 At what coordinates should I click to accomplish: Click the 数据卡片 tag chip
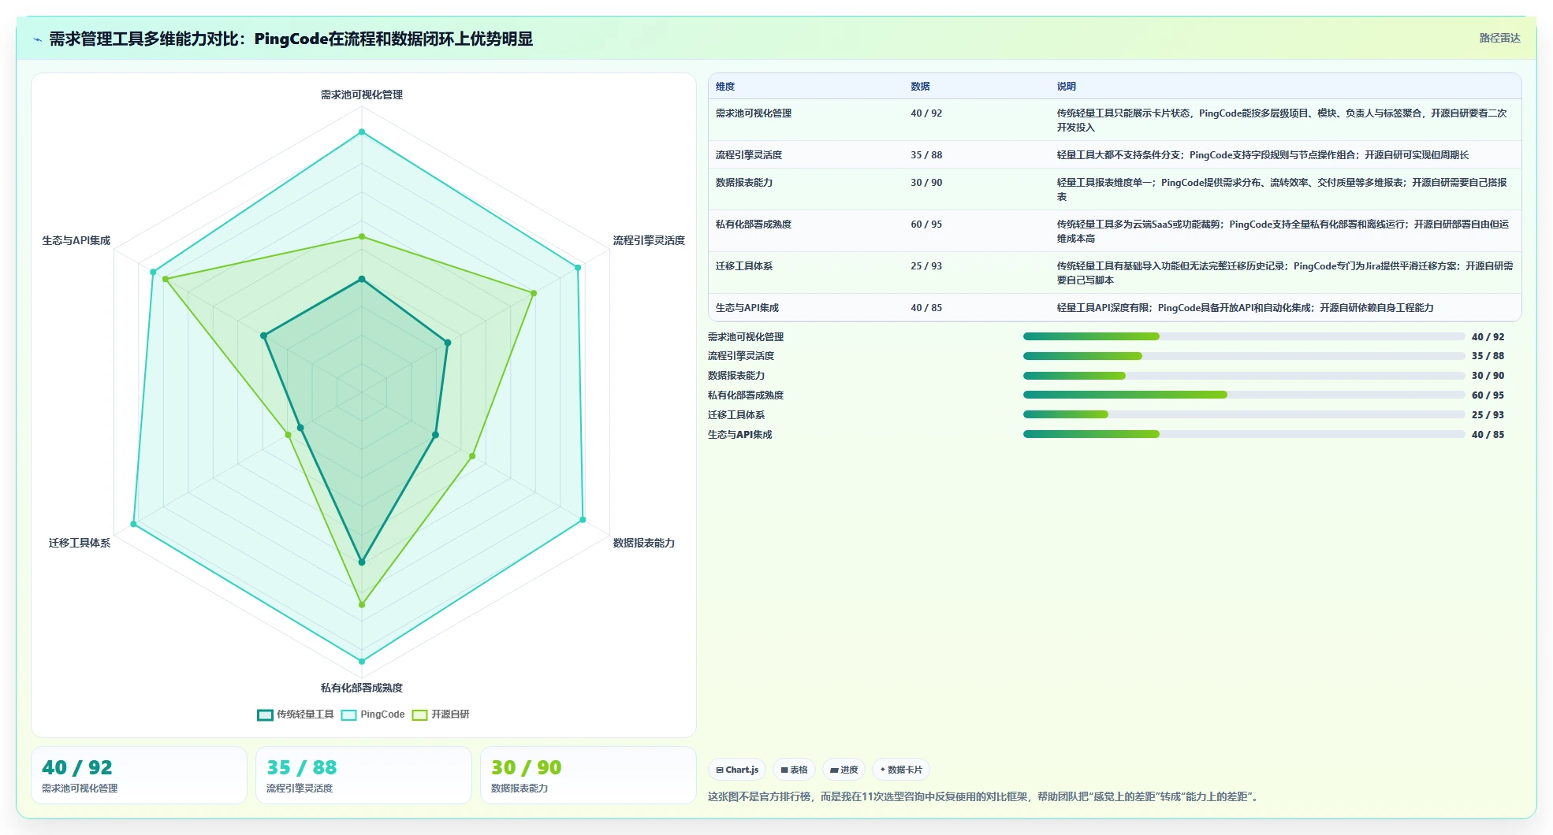tap(900, 770)
